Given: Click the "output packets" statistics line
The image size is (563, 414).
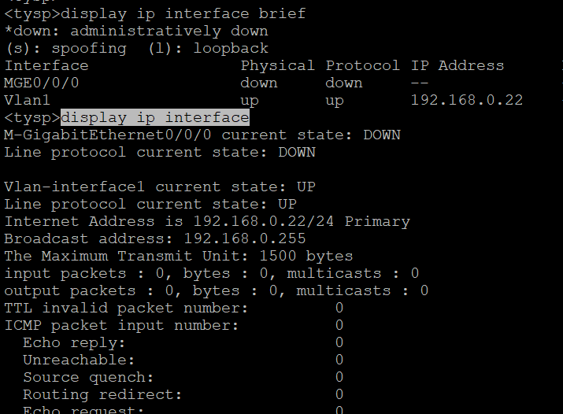Looking at the screenshot, I should (216, 291).
